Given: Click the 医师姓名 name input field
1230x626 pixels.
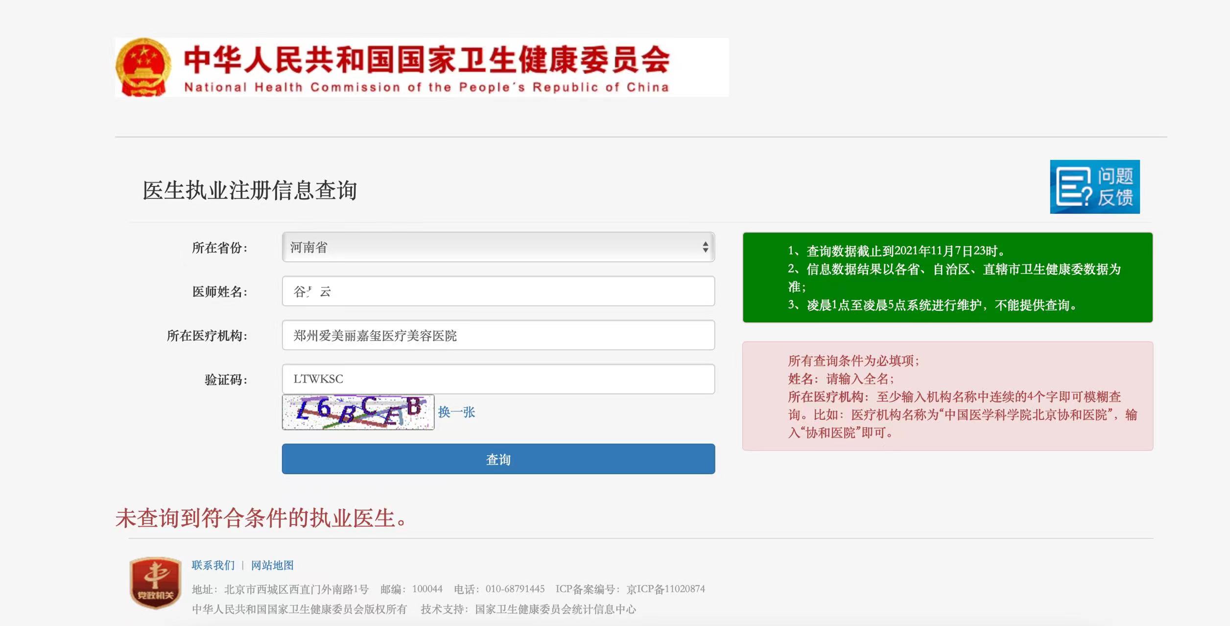Looking at the screenshot, I should 498,291.
